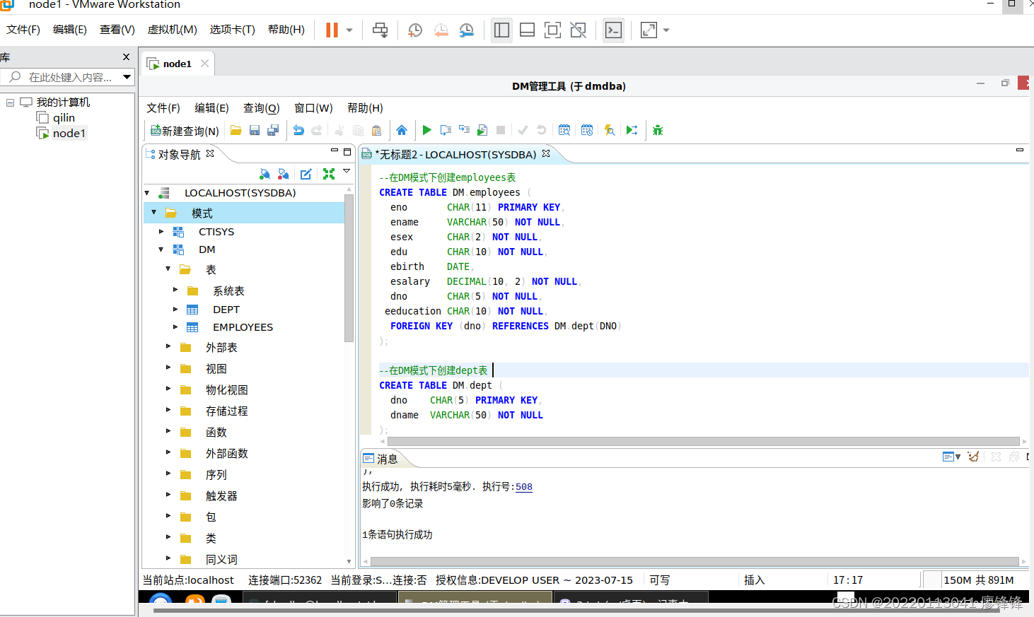The width and height of the screenshot is (1034, 617).
Task: Select the 视图 folder in tree
Action: [216, 369]
